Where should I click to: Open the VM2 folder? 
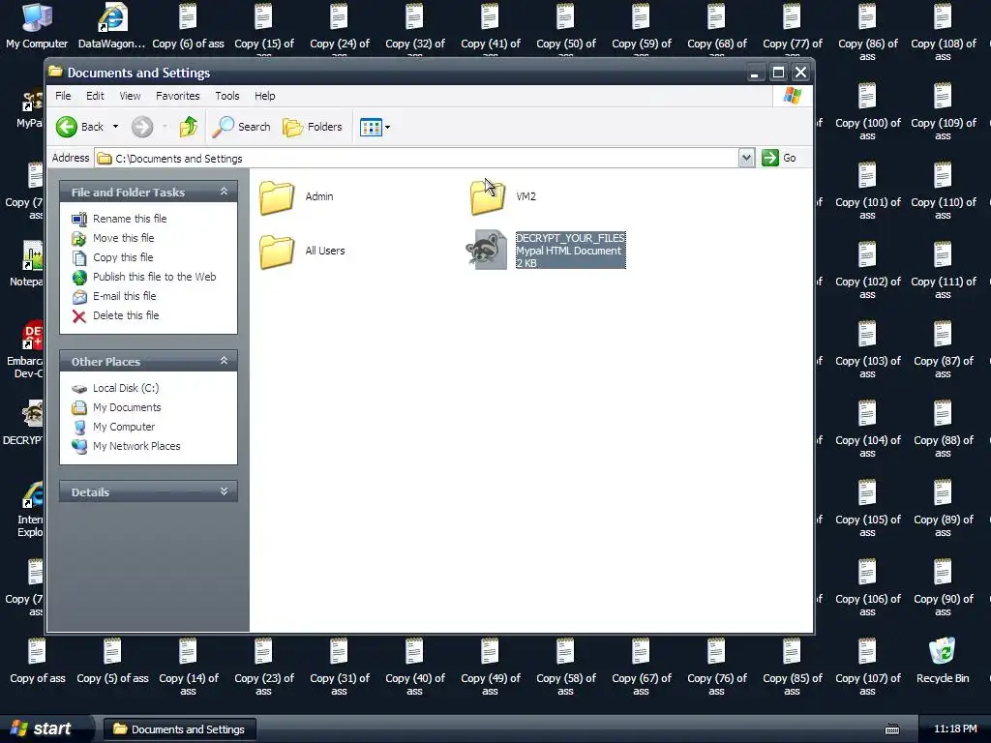coord(488,197)
